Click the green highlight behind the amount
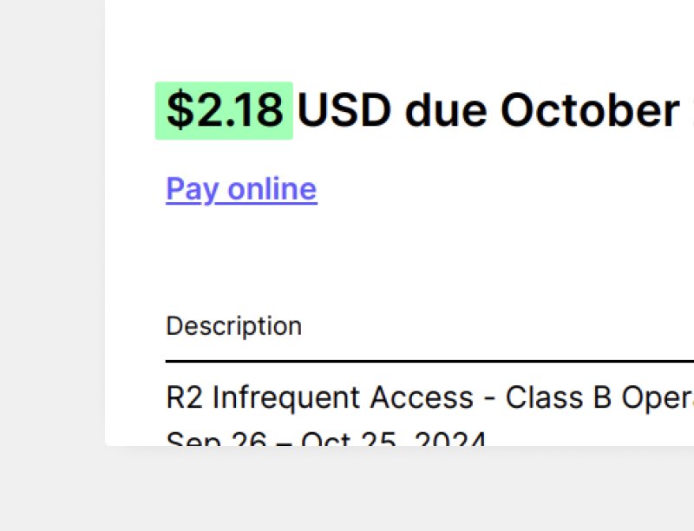Image resolution: width=694 pixels, height=531 pixels. (160, 128)
